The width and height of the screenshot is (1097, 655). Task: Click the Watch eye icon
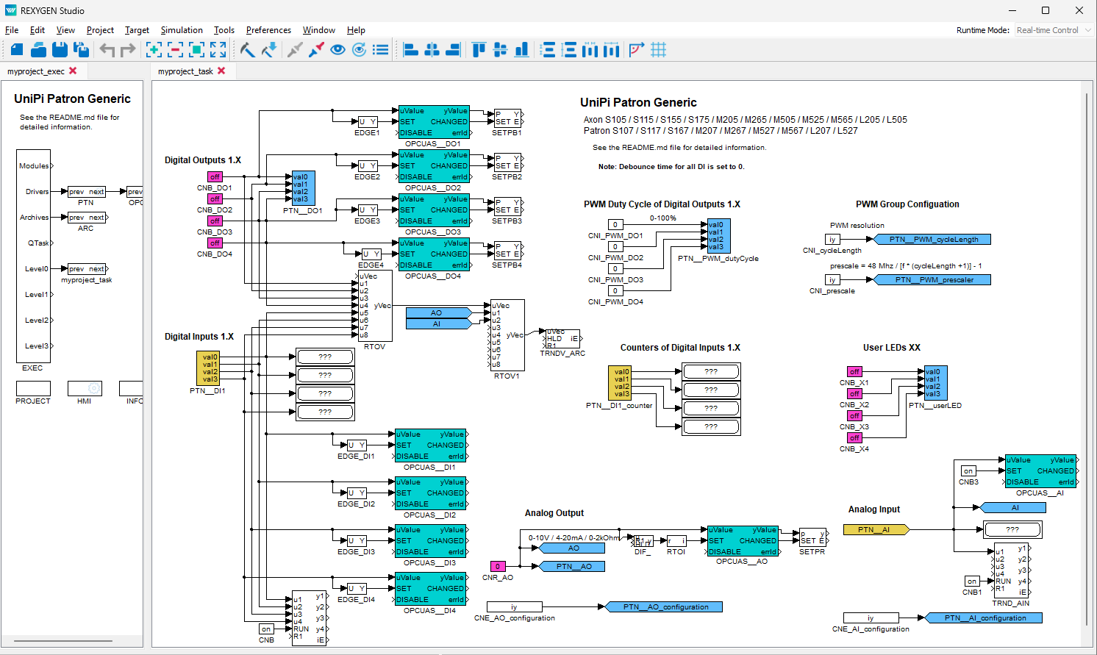pyautogui.click(x=337, y=50)
